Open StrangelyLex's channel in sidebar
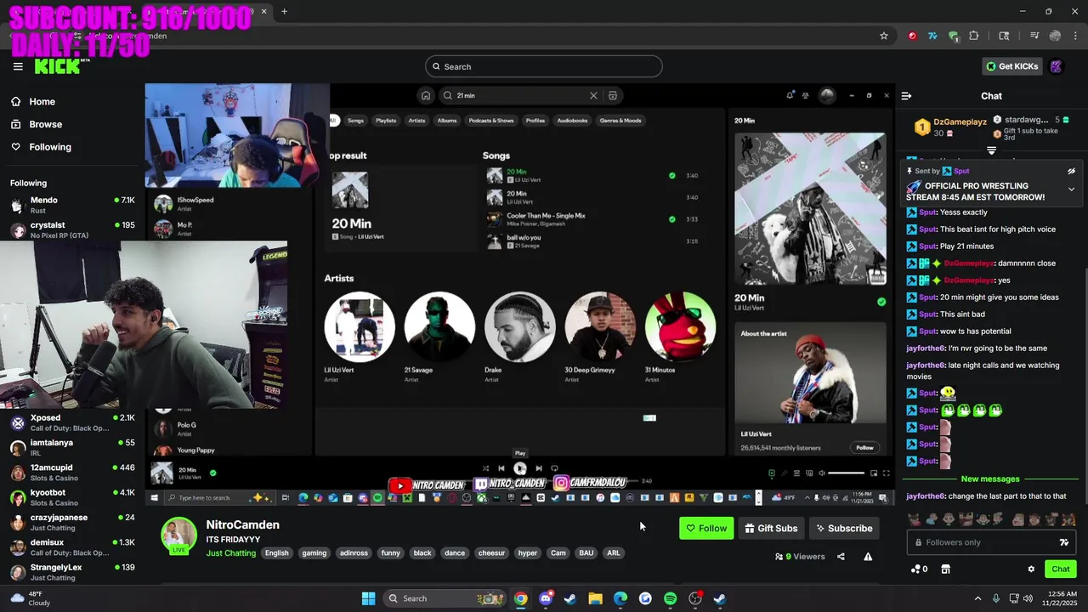The image size is (1088, 612). [72, 571]
